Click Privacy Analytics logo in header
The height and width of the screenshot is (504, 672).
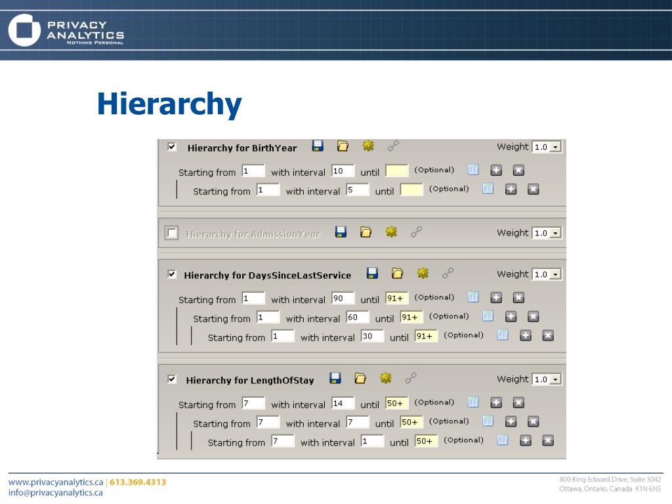click(66, 30)
